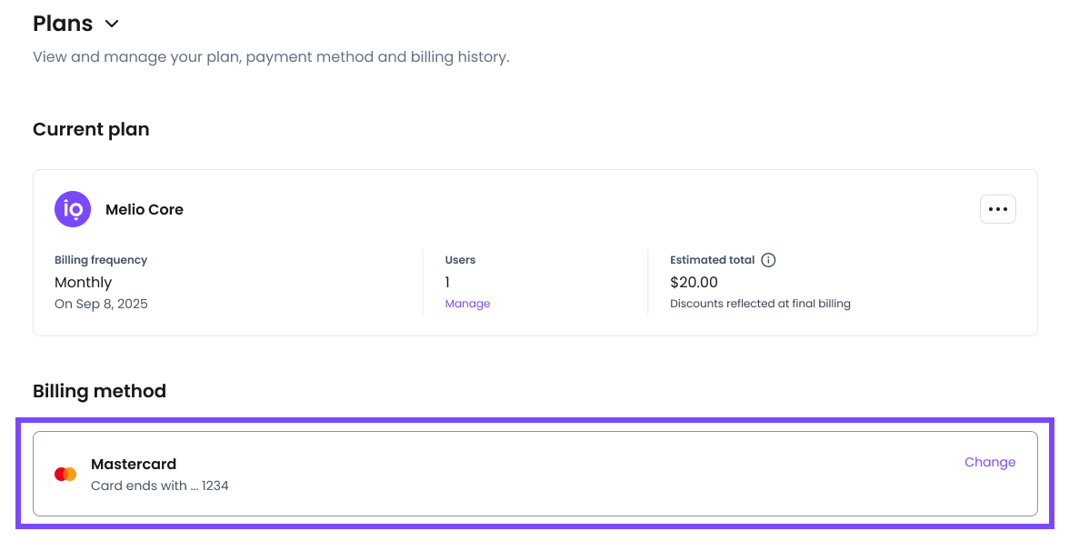Expand the Plans heading chevron
This screenshot has width=1069, height=541.
(112, 24)
